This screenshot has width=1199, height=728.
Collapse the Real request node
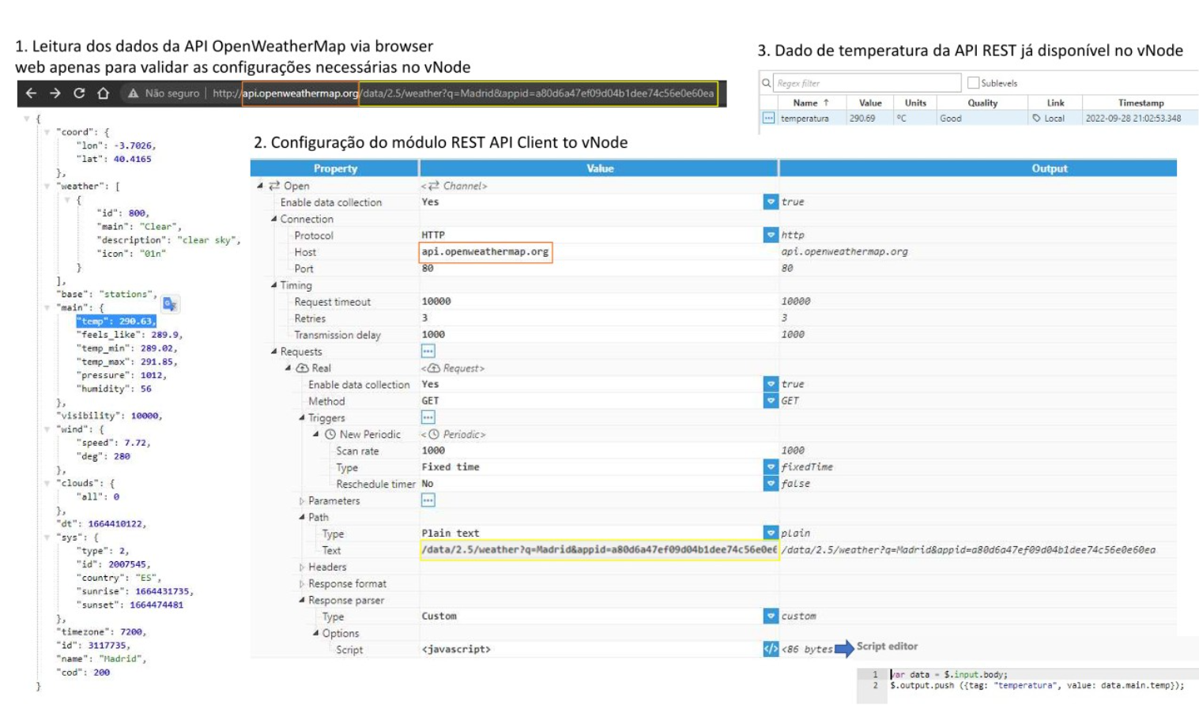pos(288,368)
